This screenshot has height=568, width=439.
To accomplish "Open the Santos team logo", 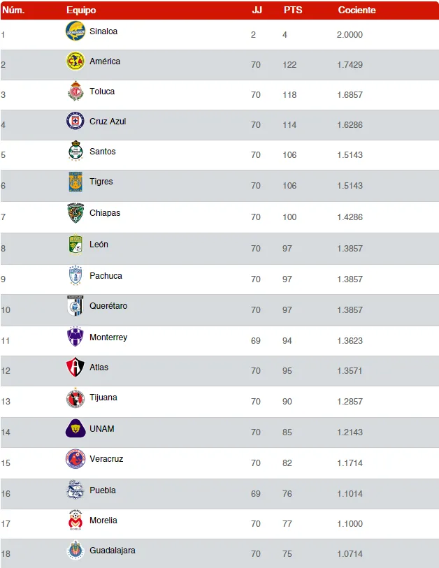I will click(x=75, y=152).
